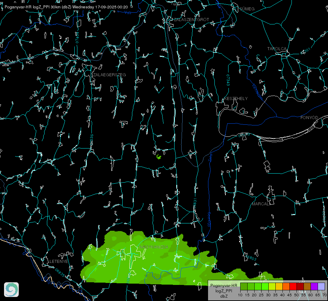The height and width of the screenshot is (301, 328).
Task: Select the road number 06835 label
Action: [60, 273]
